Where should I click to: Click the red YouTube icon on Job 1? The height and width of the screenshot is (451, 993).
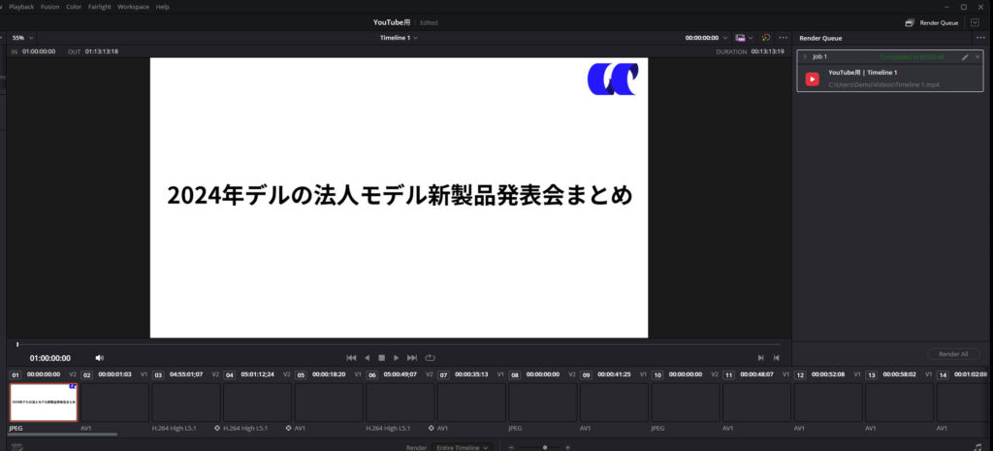(813, 79)
